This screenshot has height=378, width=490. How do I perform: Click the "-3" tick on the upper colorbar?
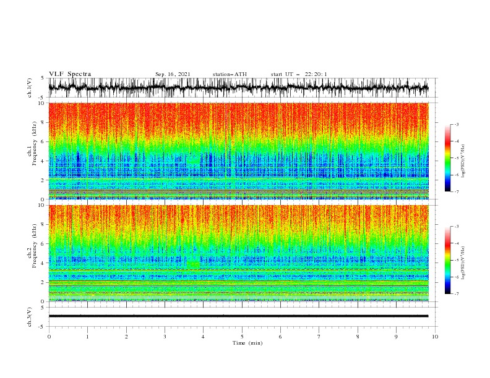pyautogui.click(x=457, y=124)
